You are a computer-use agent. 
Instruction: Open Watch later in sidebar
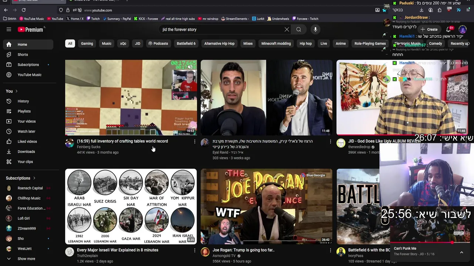coord(28,132)
